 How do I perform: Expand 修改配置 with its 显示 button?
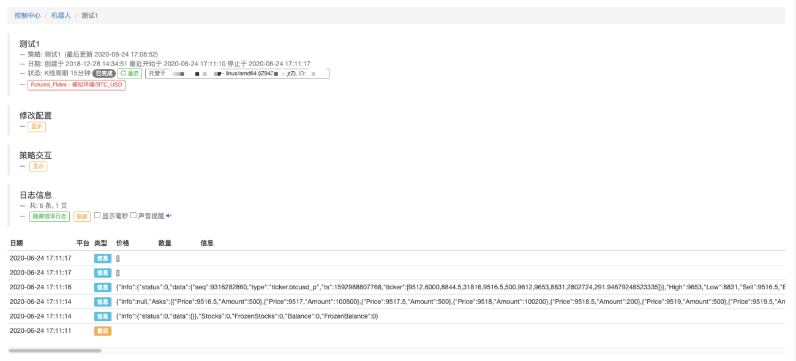point(37,126)
